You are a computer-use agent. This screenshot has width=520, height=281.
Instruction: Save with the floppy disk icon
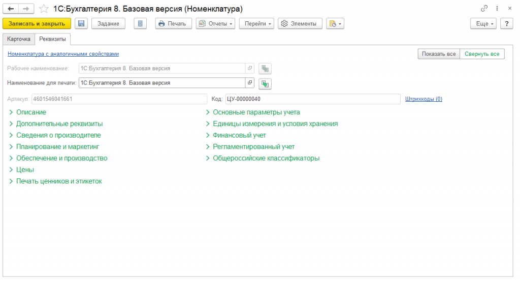(81, 23)
